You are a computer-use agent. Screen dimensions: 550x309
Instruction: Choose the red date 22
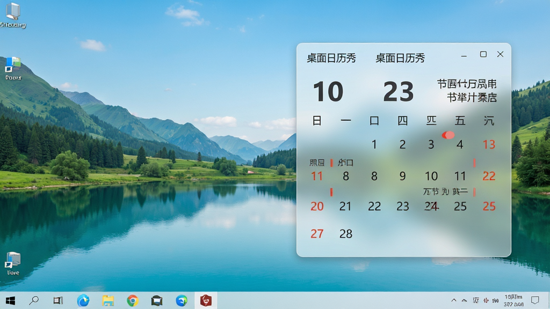tap(489, 176)
